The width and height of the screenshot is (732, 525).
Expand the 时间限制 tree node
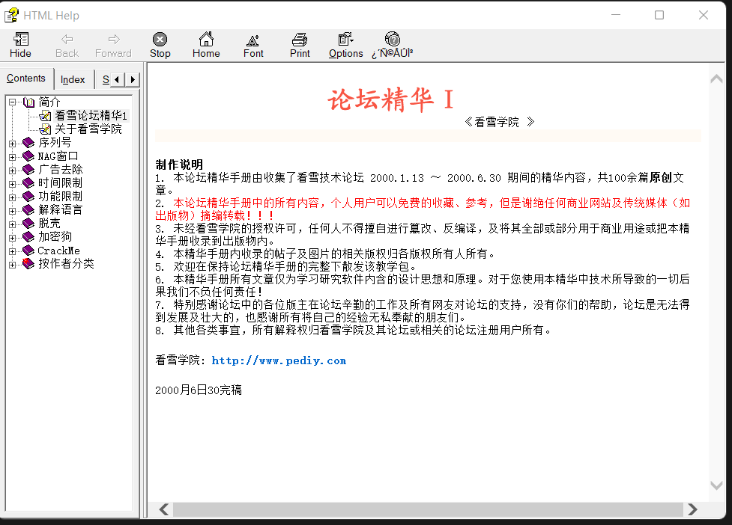click(x=13, y=184)
